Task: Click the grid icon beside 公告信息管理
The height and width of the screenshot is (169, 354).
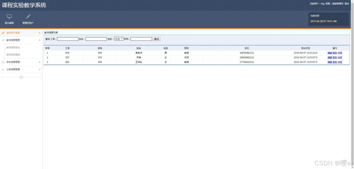Action: pyautogui.click(x=3, y=69)
